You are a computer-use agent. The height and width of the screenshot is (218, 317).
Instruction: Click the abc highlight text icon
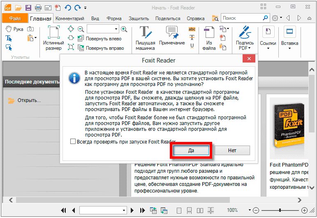click(x=192, y=29)
